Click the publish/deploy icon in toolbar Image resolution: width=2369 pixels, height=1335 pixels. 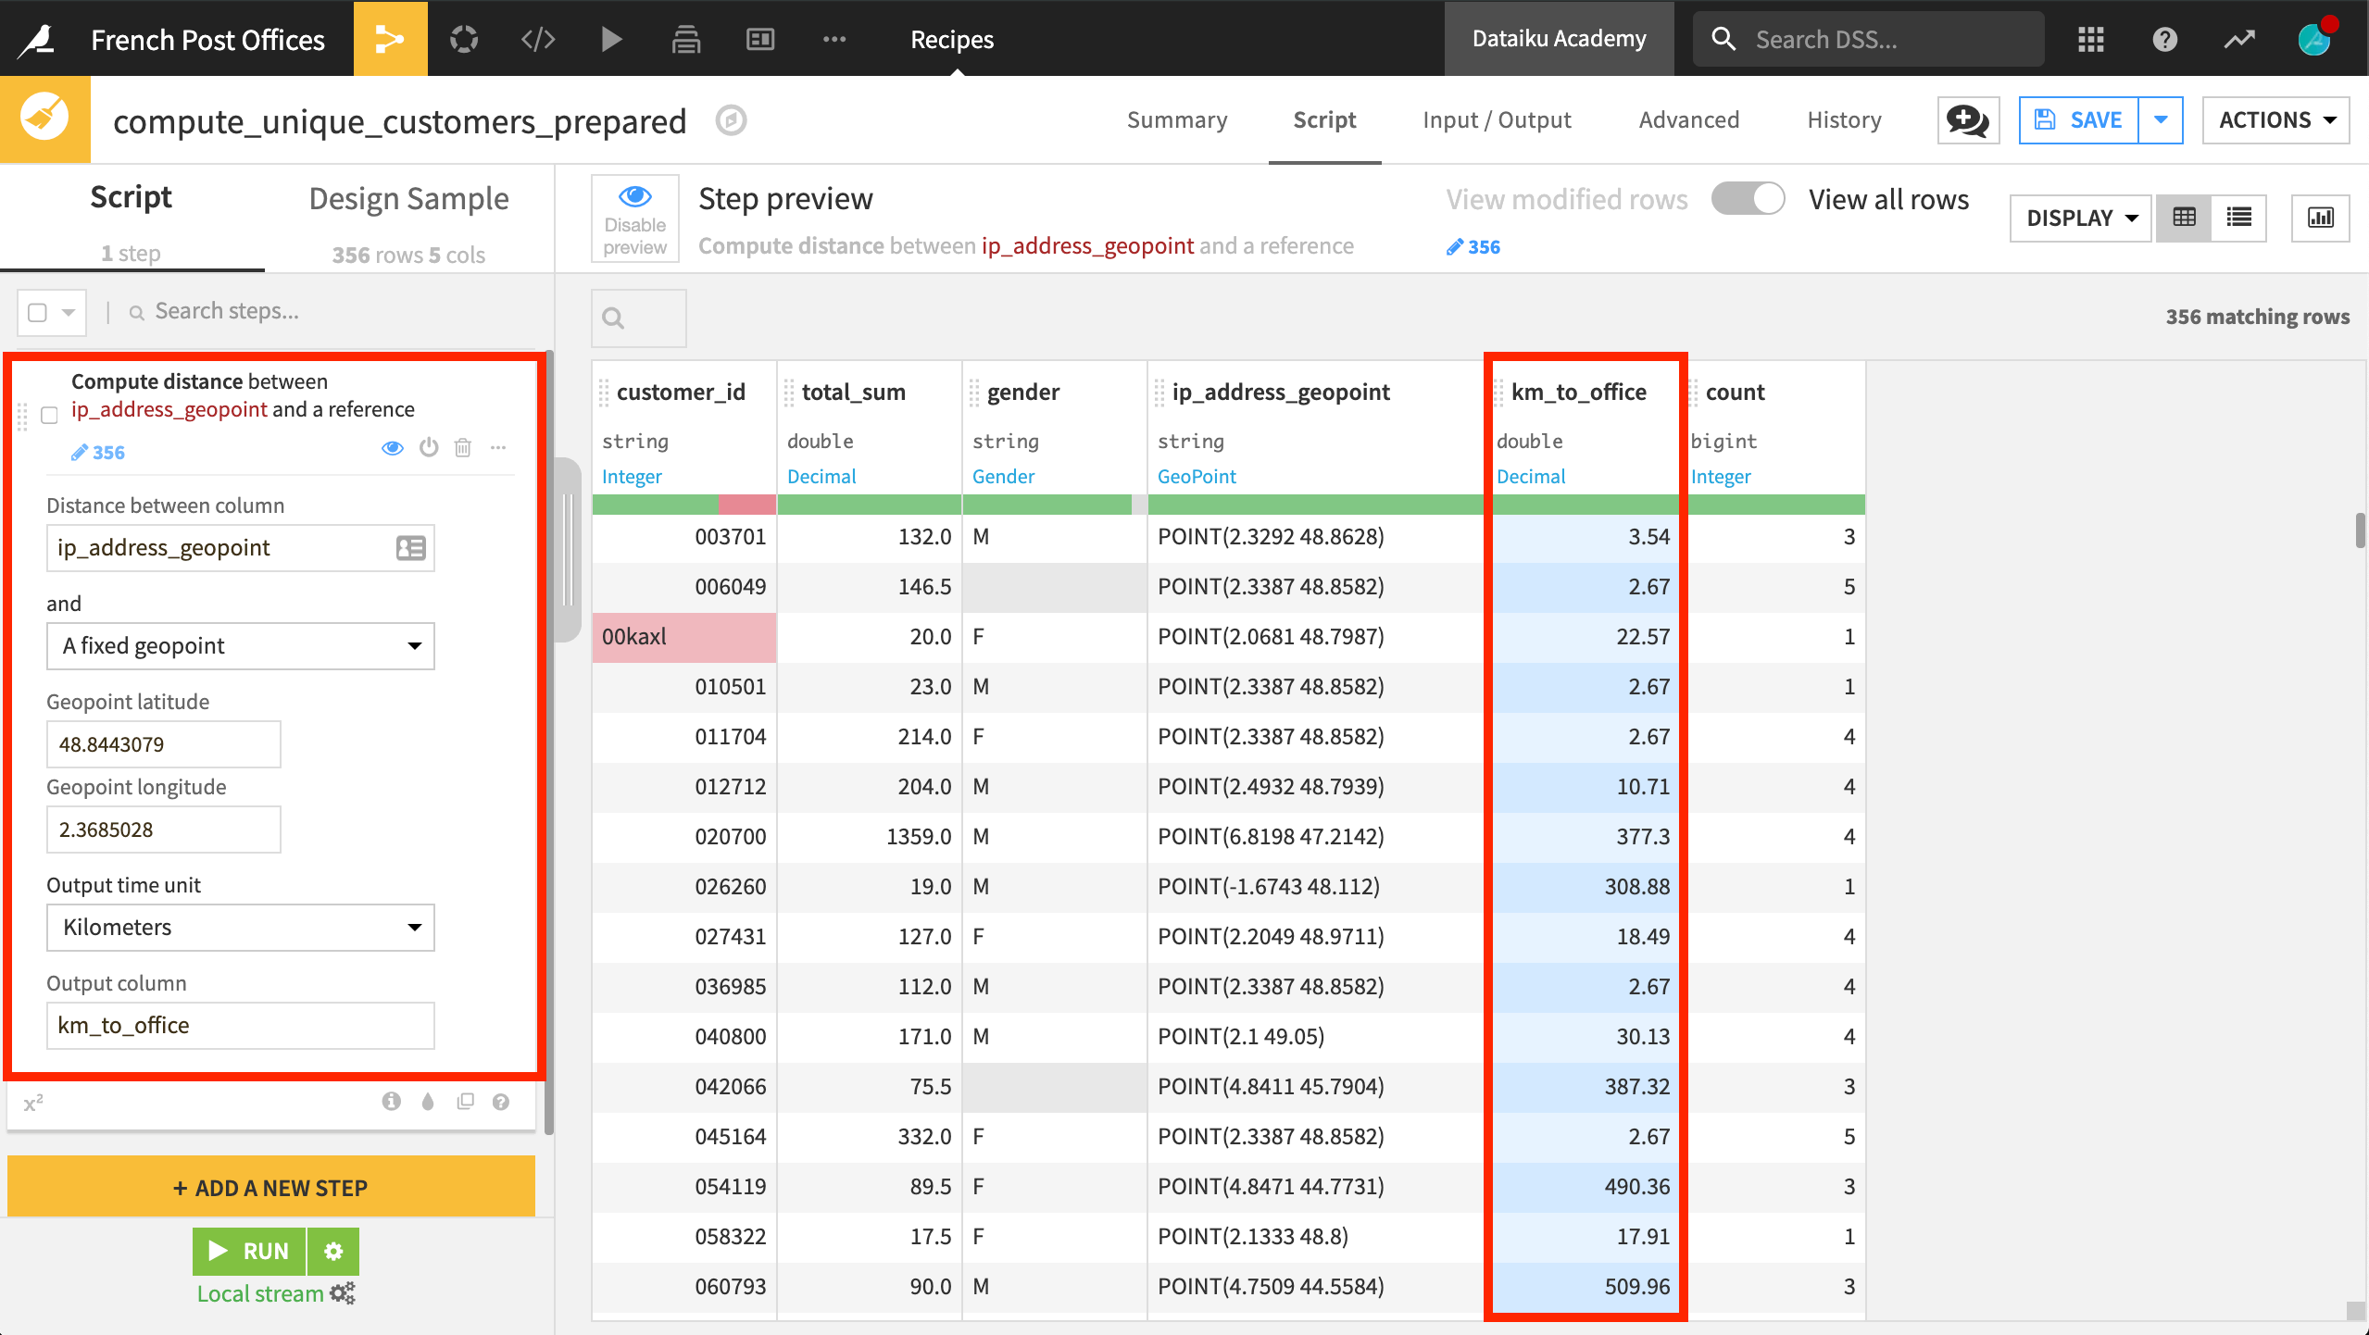click(685, 37)
